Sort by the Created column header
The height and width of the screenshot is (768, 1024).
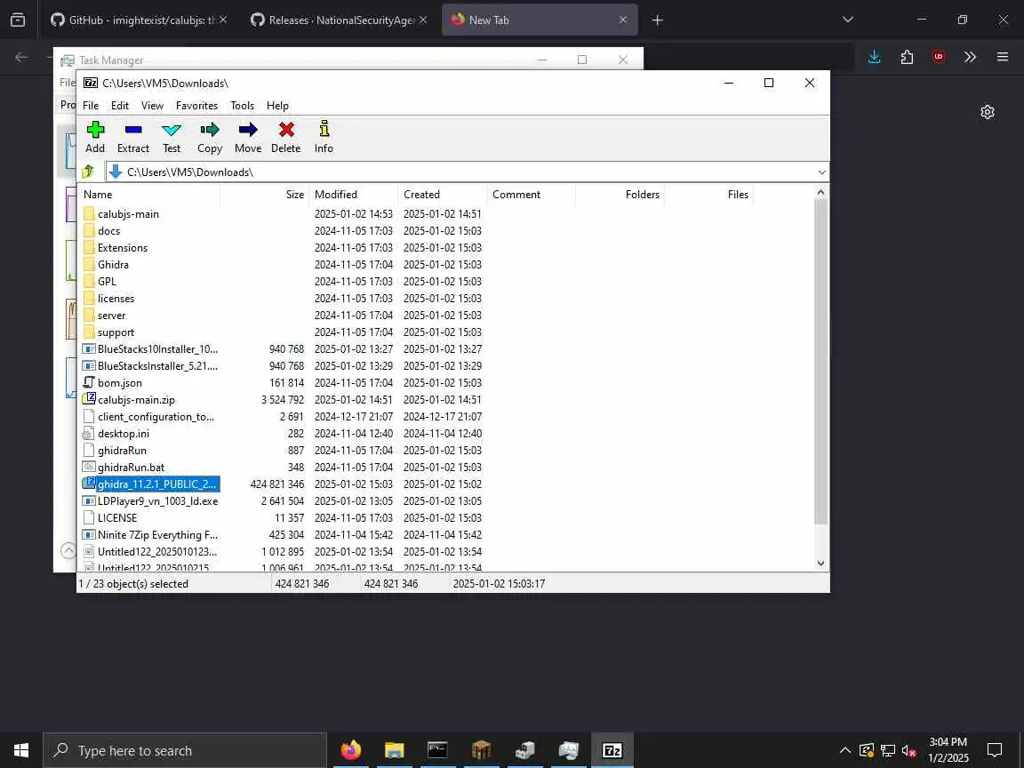442,194
